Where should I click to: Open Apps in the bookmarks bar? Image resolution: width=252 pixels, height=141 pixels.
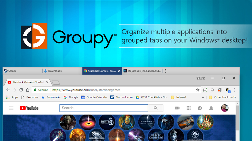point(12,97)
